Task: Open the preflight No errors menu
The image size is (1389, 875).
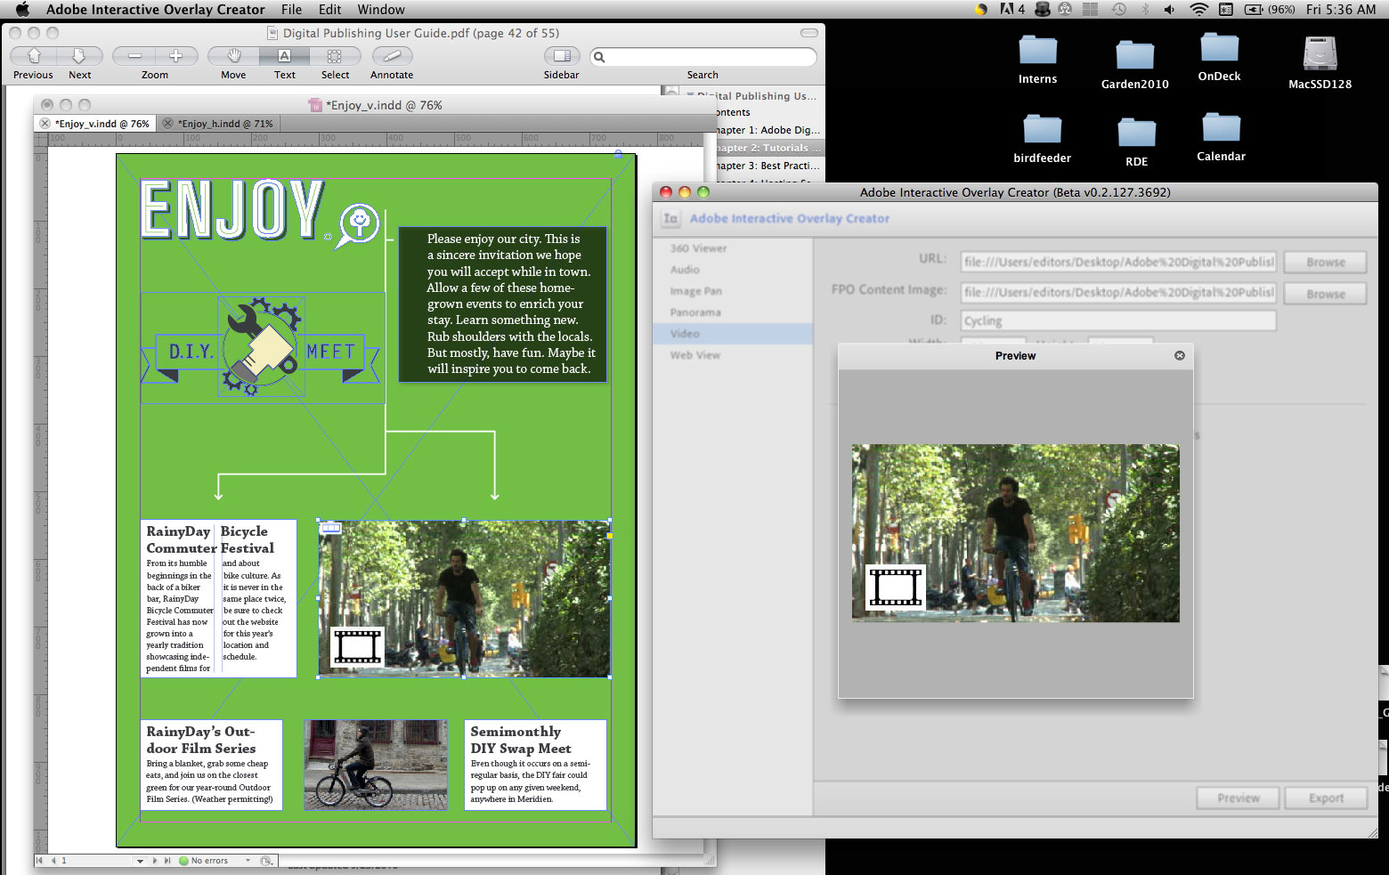Action: (248, 861)
